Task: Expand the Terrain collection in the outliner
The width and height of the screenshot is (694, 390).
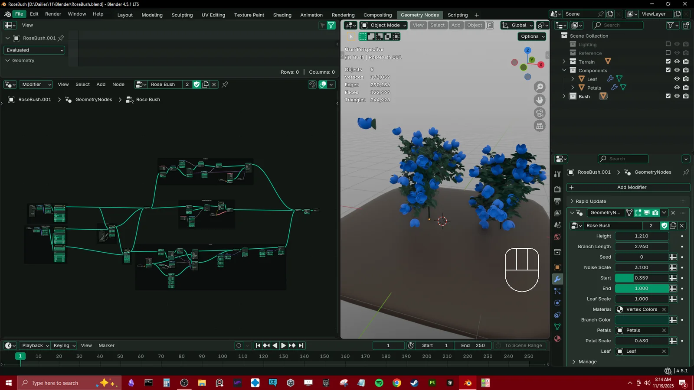Action: coord(563,62)
